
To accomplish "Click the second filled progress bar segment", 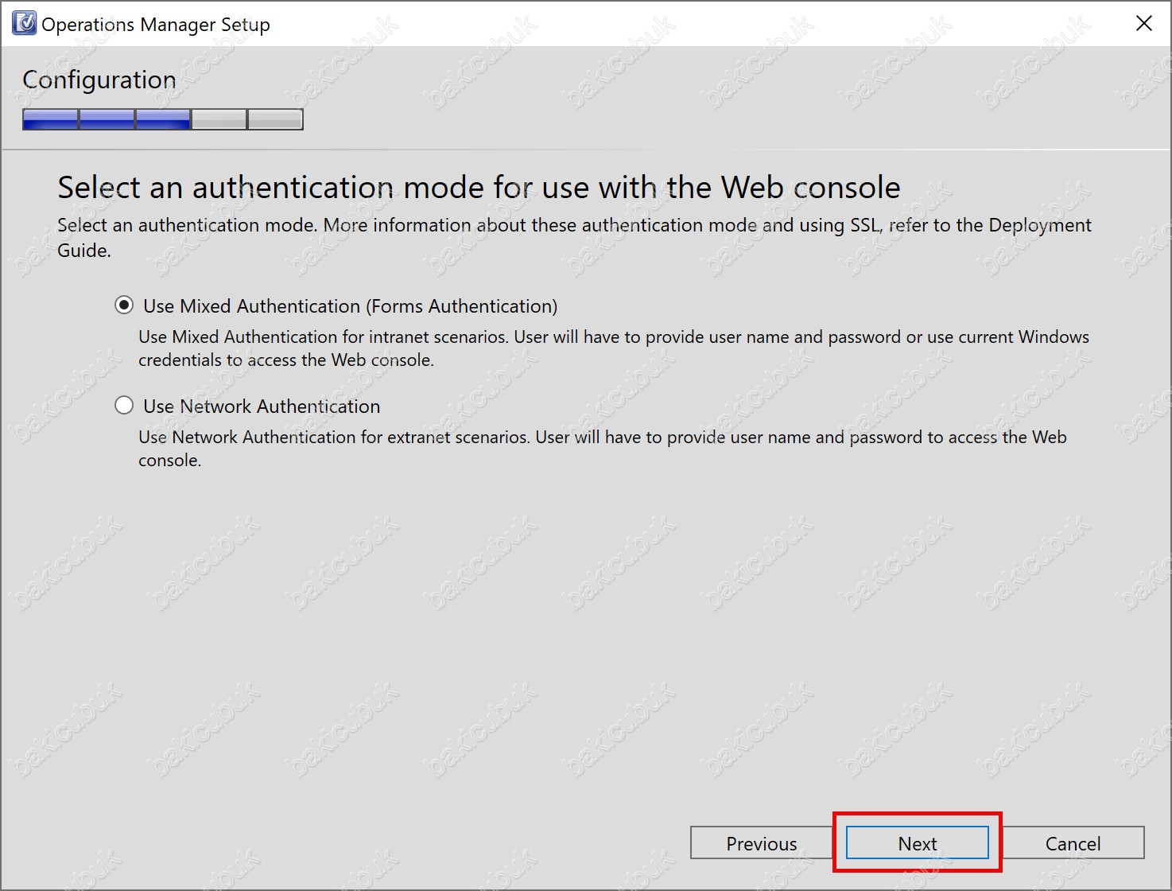I will coord(107,119).
